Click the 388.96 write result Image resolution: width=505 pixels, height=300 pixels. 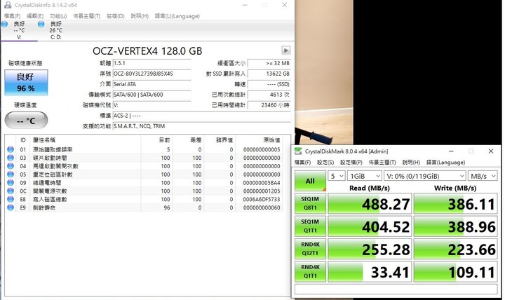pos(455,226)
